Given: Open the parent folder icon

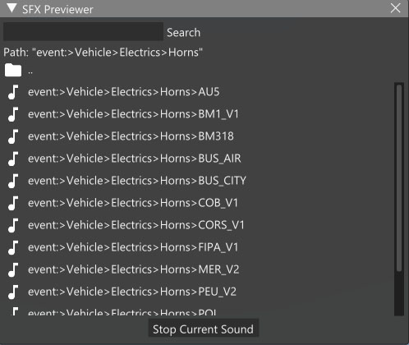Looking at the screenshot, I should coord(13,70).
